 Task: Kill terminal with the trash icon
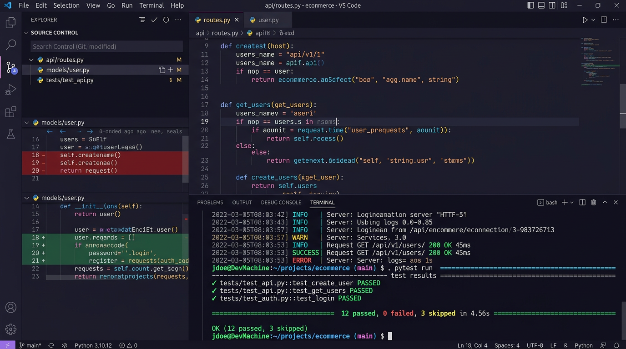click(594, 202)
